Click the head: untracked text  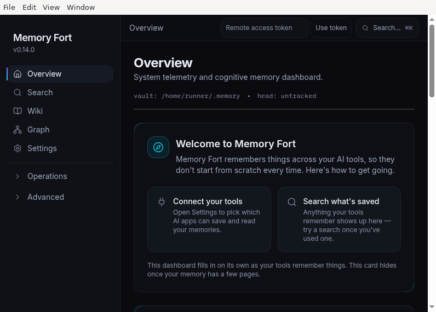(x=286, y=96)
